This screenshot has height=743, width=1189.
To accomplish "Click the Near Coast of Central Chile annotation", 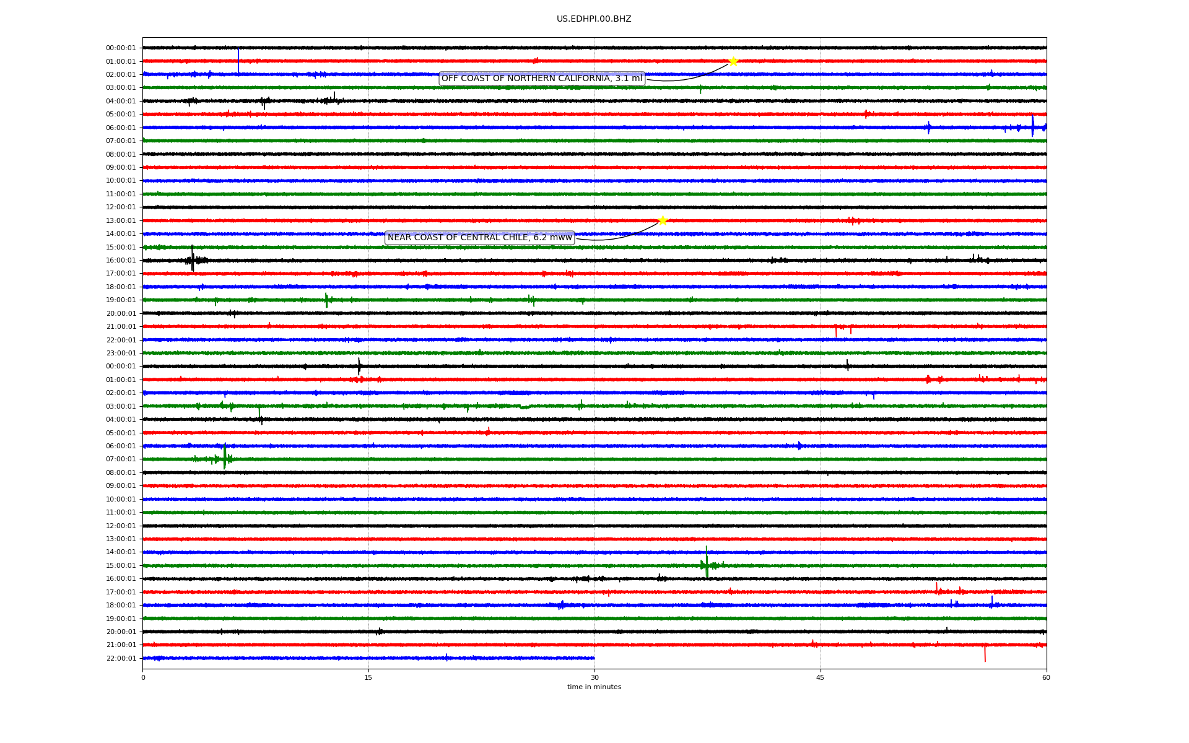I will (480, 238).
